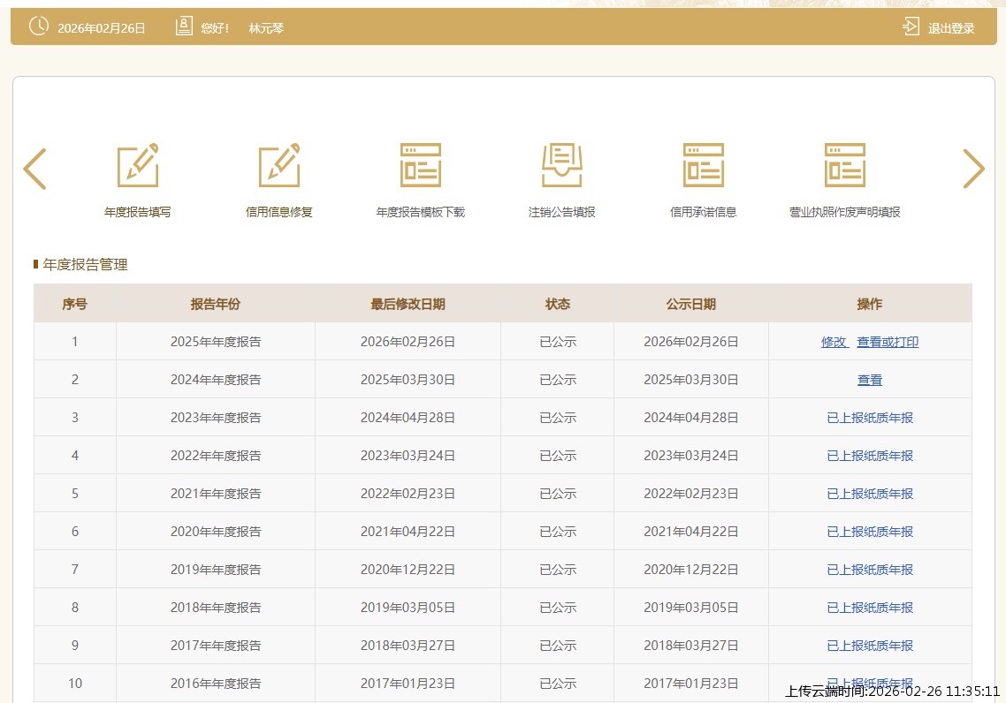The width and height of the screenshot is (1006, 703).
Task: Open 查看或打印 for the 2025 report
Action: point(888,342)
